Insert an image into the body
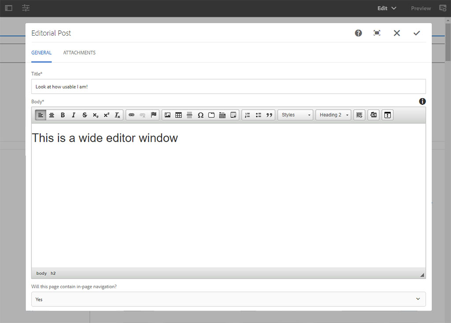 click(x=167, y=115)
